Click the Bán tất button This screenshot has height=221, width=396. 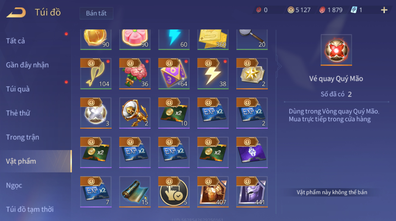(x=96, y=13)
